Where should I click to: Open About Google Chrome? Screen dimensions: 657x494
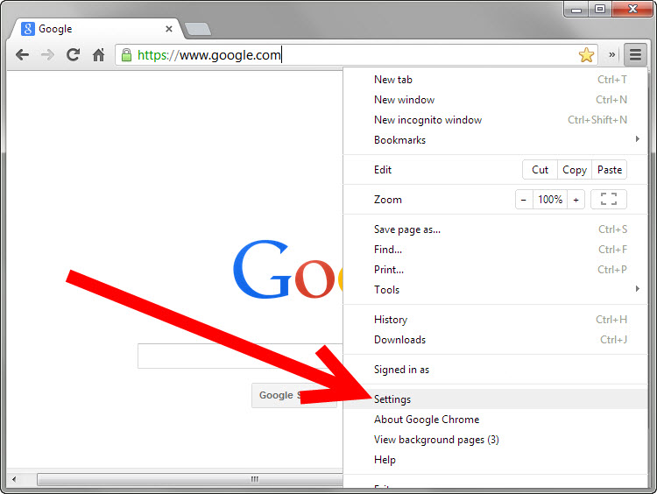click(496, 420)
